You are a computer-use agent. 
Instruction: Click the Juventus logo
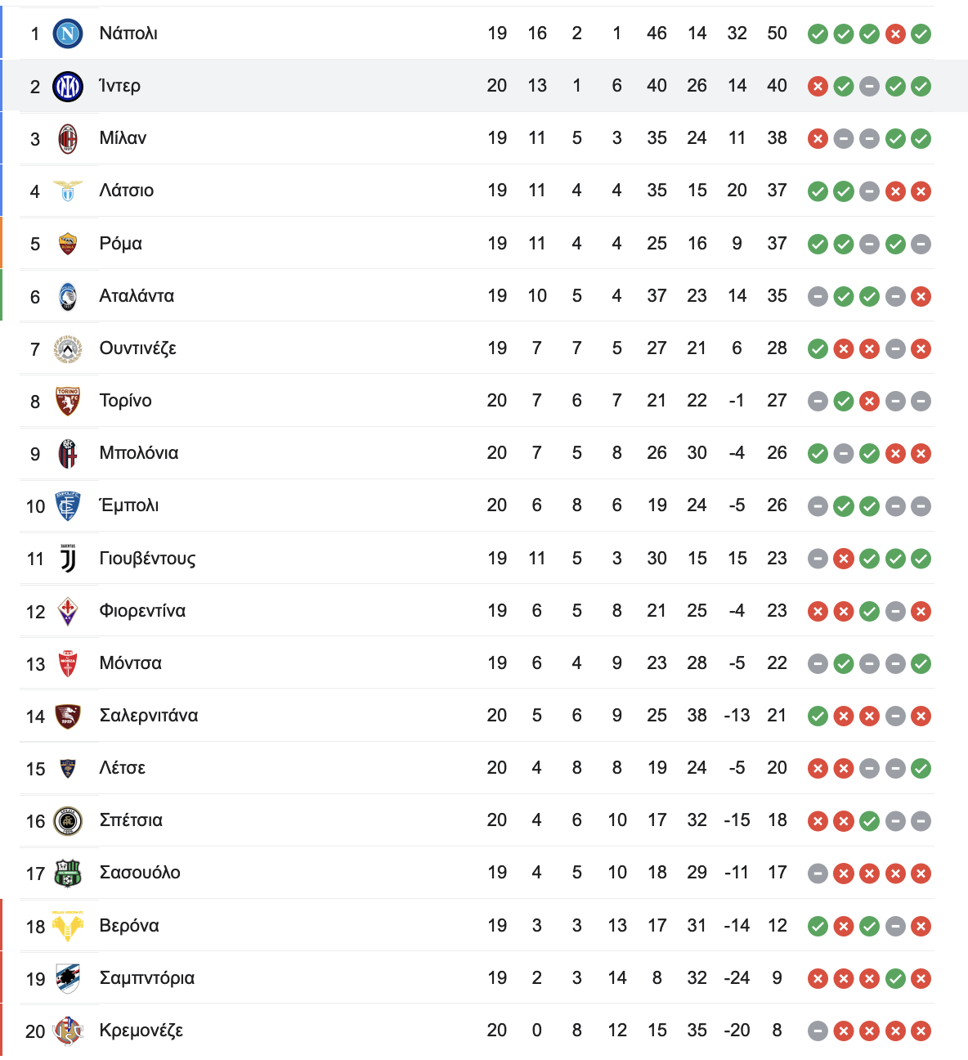pos(68,559)
